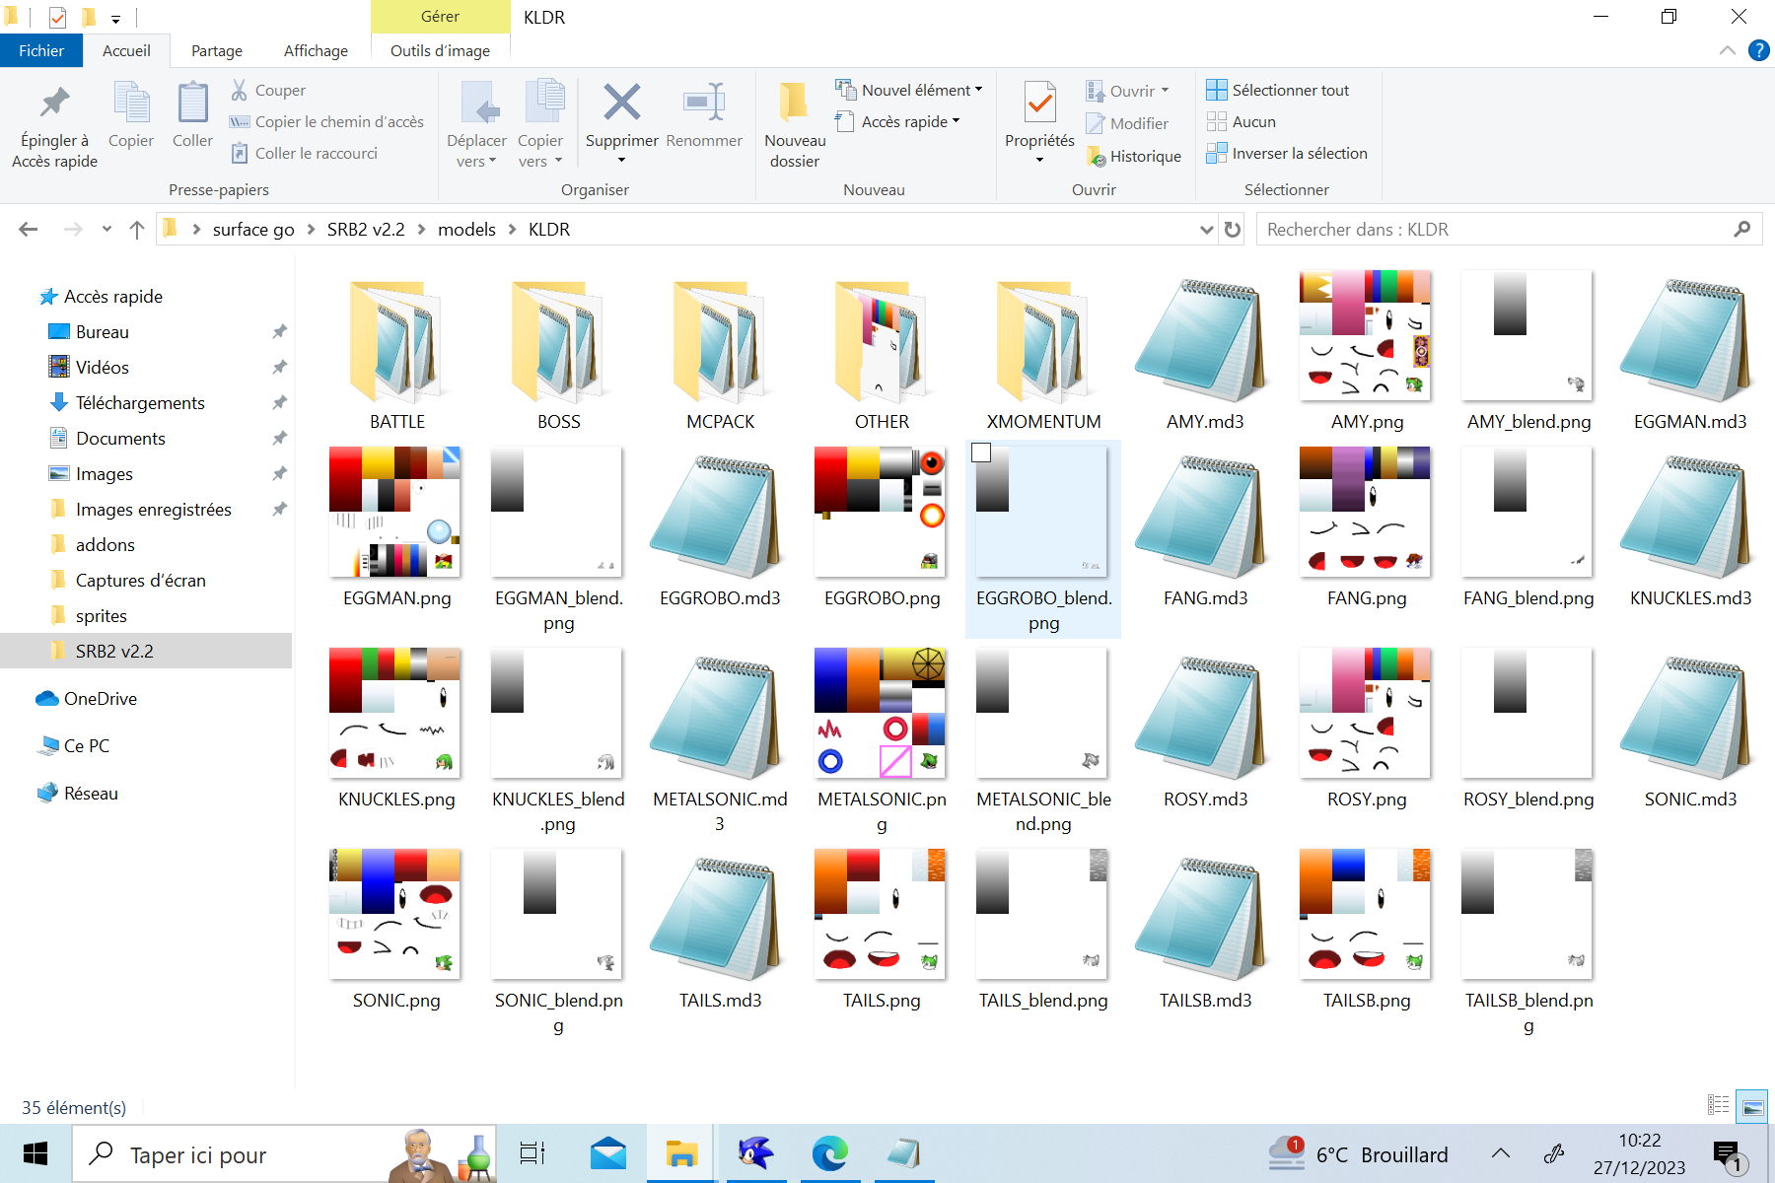1775x1183 pixels.
Task: Open Windows Start menu
Action: 35,1153
